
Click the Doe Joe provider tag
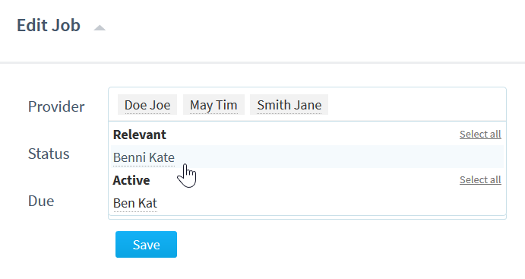(x=147, y=105)
